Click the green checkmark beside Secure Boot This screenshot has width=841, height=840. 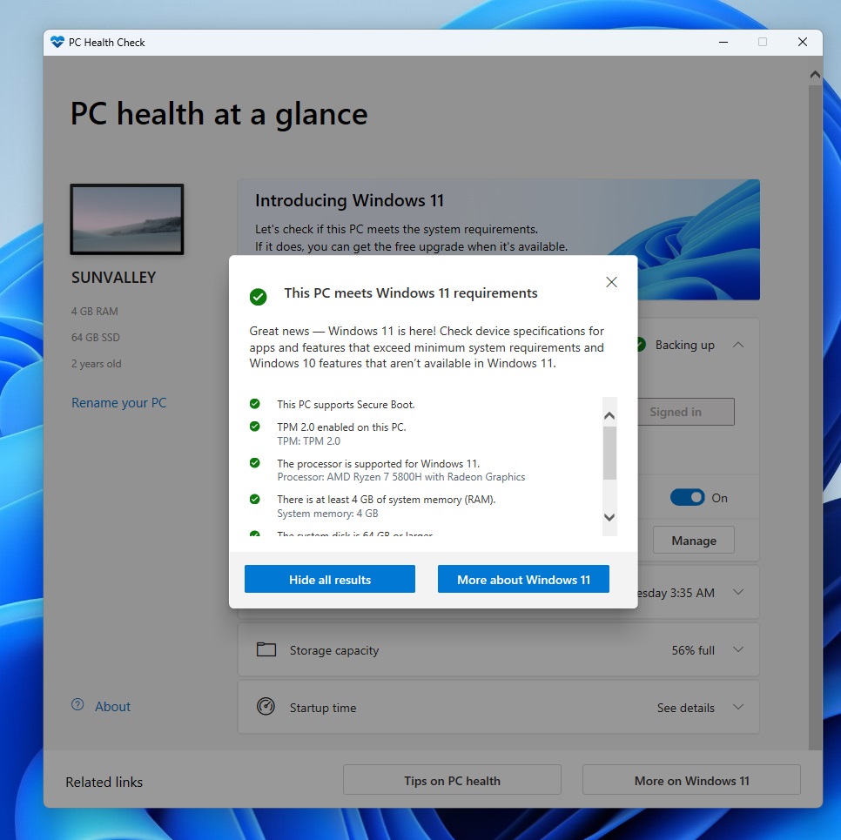255,403
